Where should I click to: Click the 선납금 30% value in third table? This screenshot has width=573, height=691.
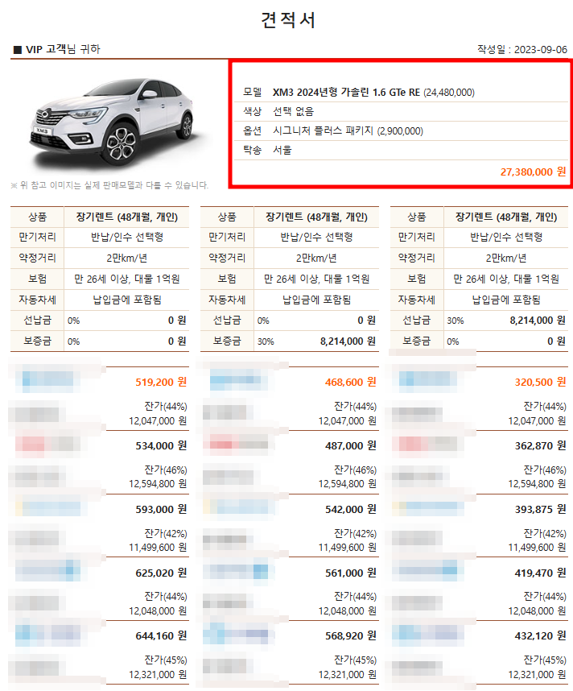[x=538, y=321]
